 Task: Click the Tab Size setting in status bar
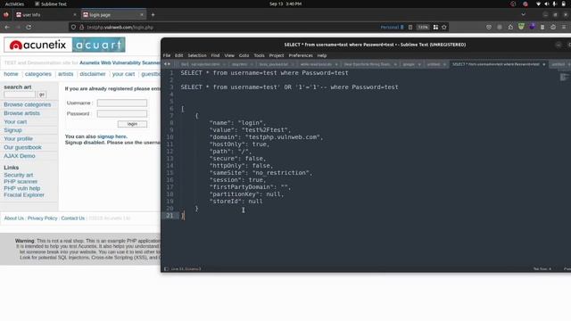542,269
